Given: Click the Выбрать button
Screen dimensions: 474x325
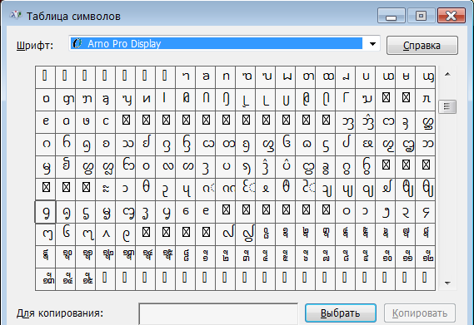Looking at the screenshot, I should point(341,313).
